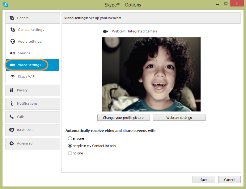Click the gear icon beside Advanced
Screen dimensions: 246x189
[12, 143]
